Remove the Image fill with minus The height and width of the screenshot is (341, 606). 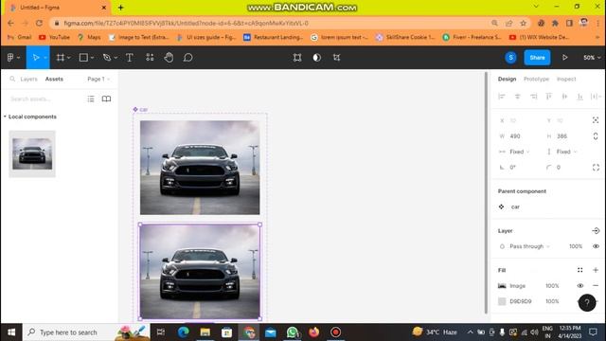[596, 286]
